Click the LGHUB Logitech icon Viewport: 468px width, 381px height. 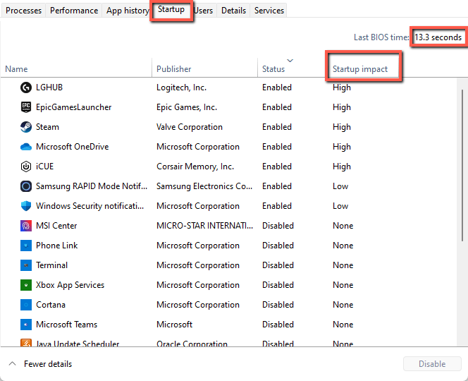tap(26, 87)
